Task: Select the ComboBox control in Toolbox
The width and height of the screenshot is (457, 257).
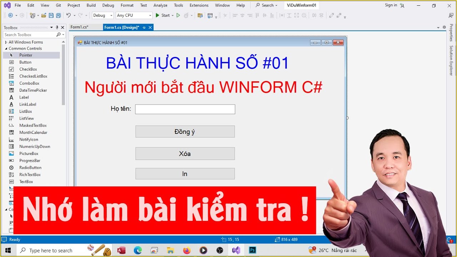Action: tap(29, 83)
